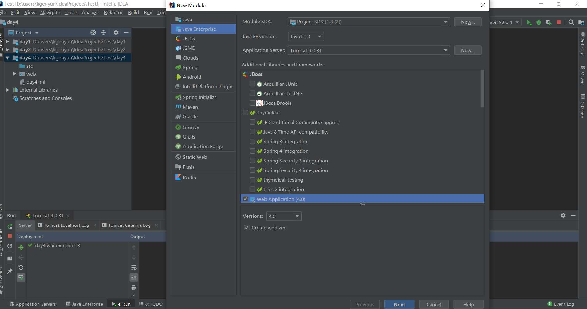
Task: Stop server with Run panel red square
Action: [10, 236]
